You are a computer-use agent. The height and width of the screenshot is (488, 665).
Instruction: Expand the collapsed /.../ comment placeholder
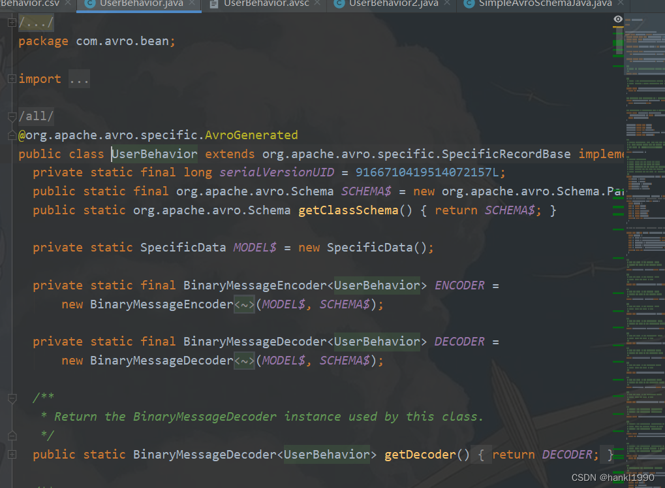pos(36,22)
